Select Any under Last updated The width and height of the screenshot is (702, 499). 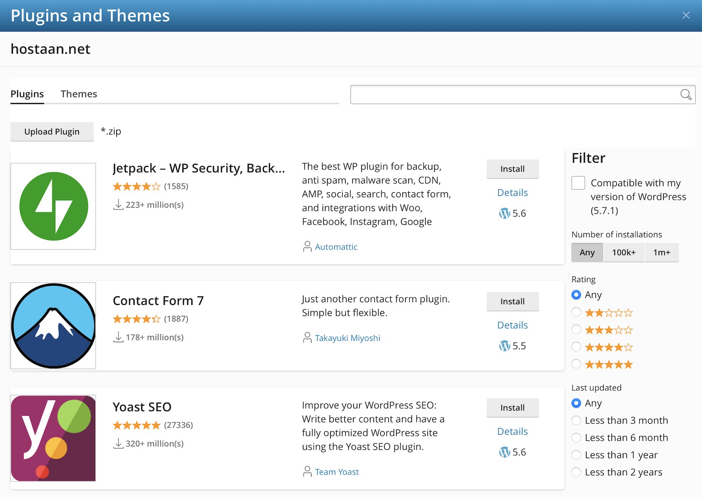click(576, 403)
